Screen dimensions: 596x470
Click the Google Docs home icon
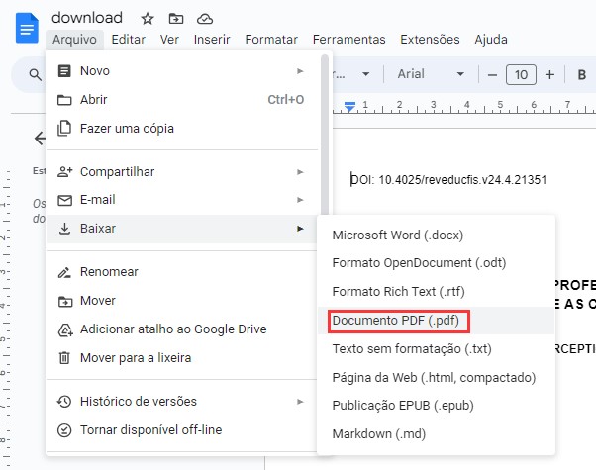tap(27, 28)
